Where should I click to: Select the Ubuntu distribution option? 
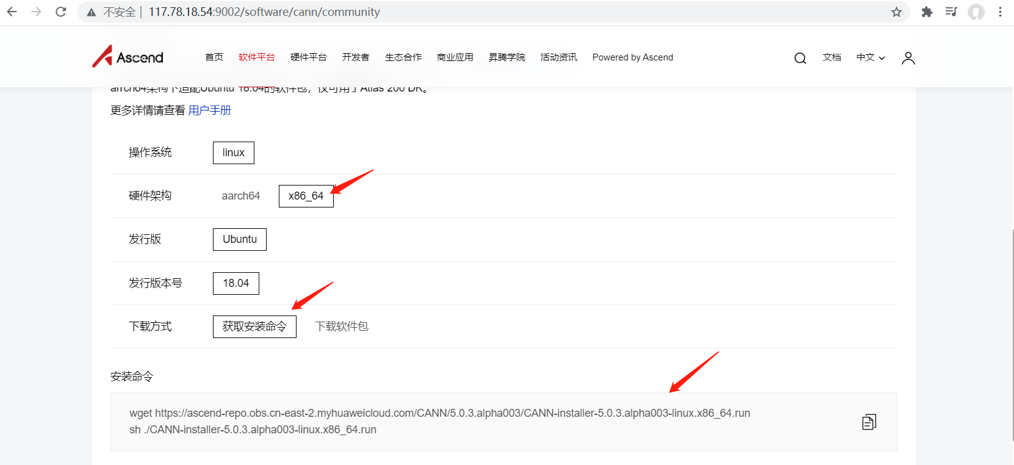pyautogui.click(x=240, y=239)
